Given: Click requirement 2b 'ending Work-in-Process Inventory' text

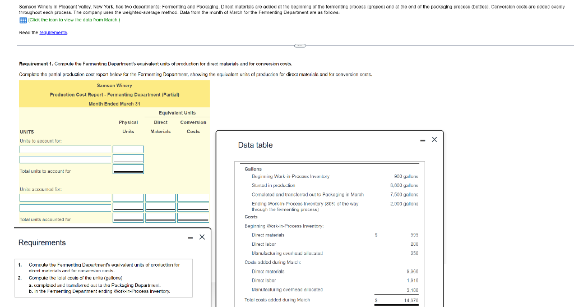Looking at the screenshot, I should tap(99, 292).
